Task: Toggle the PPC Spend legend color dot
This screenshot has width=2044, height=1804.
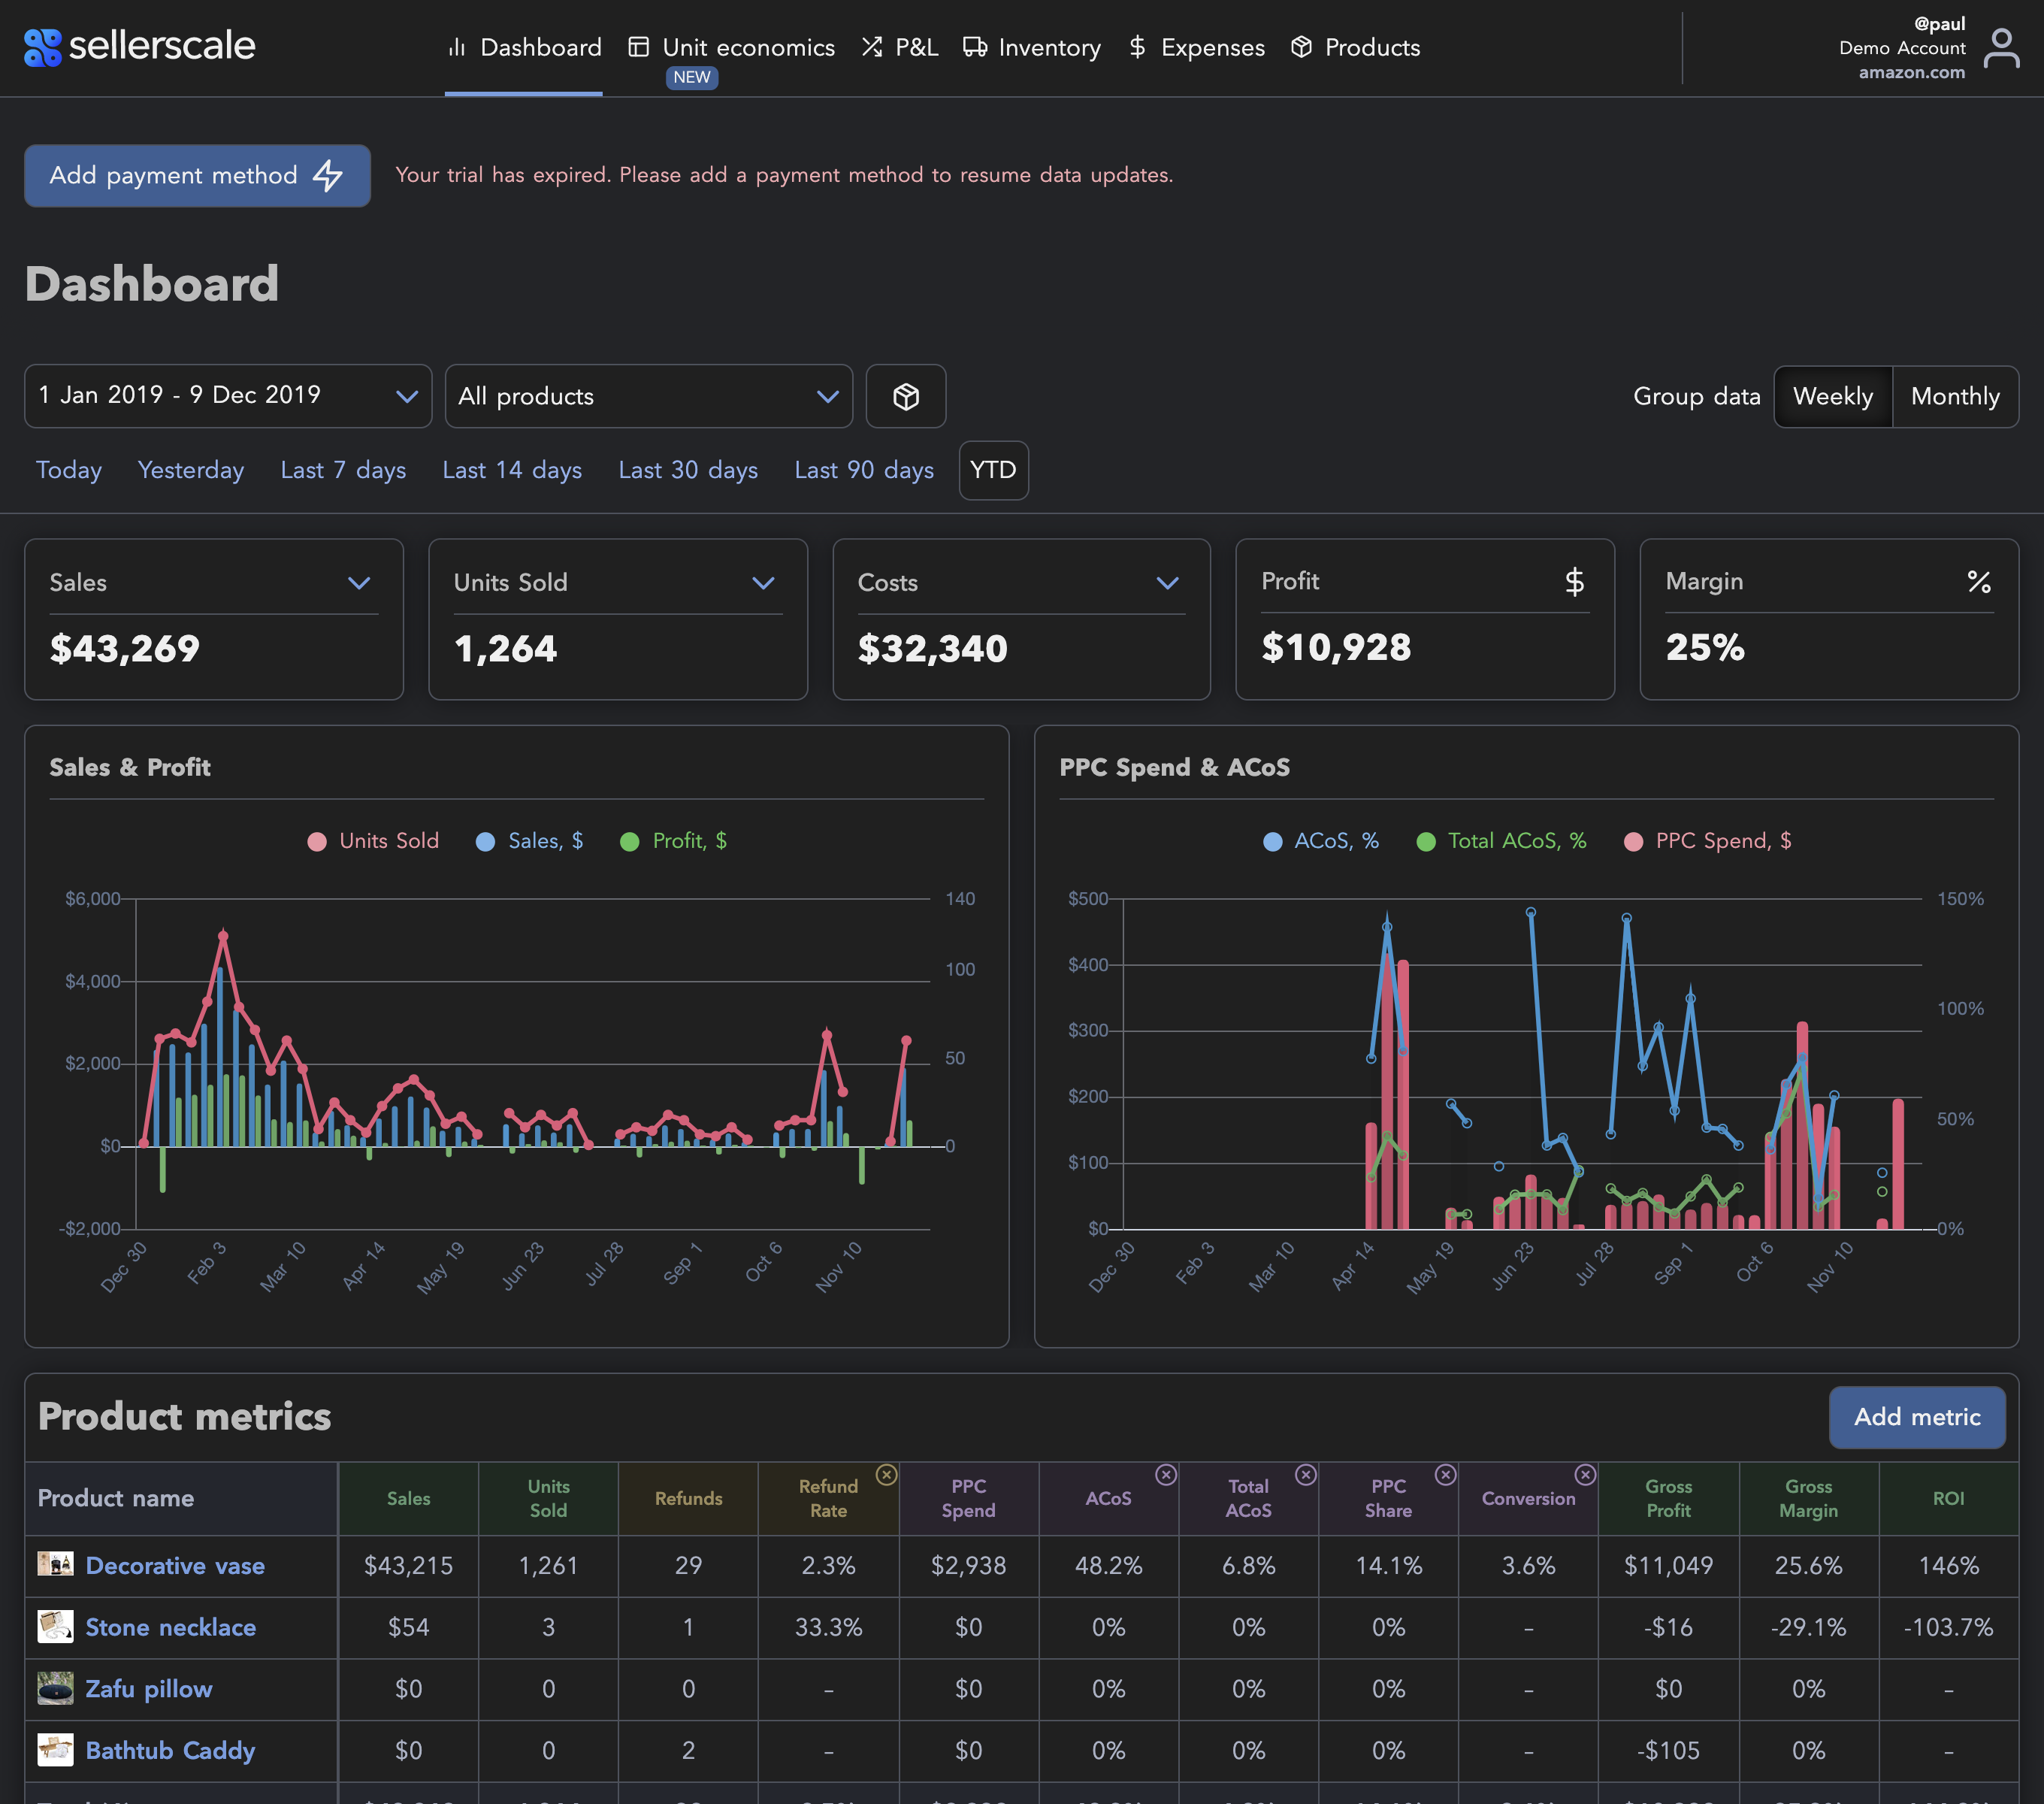Action: coord(1633,842)
